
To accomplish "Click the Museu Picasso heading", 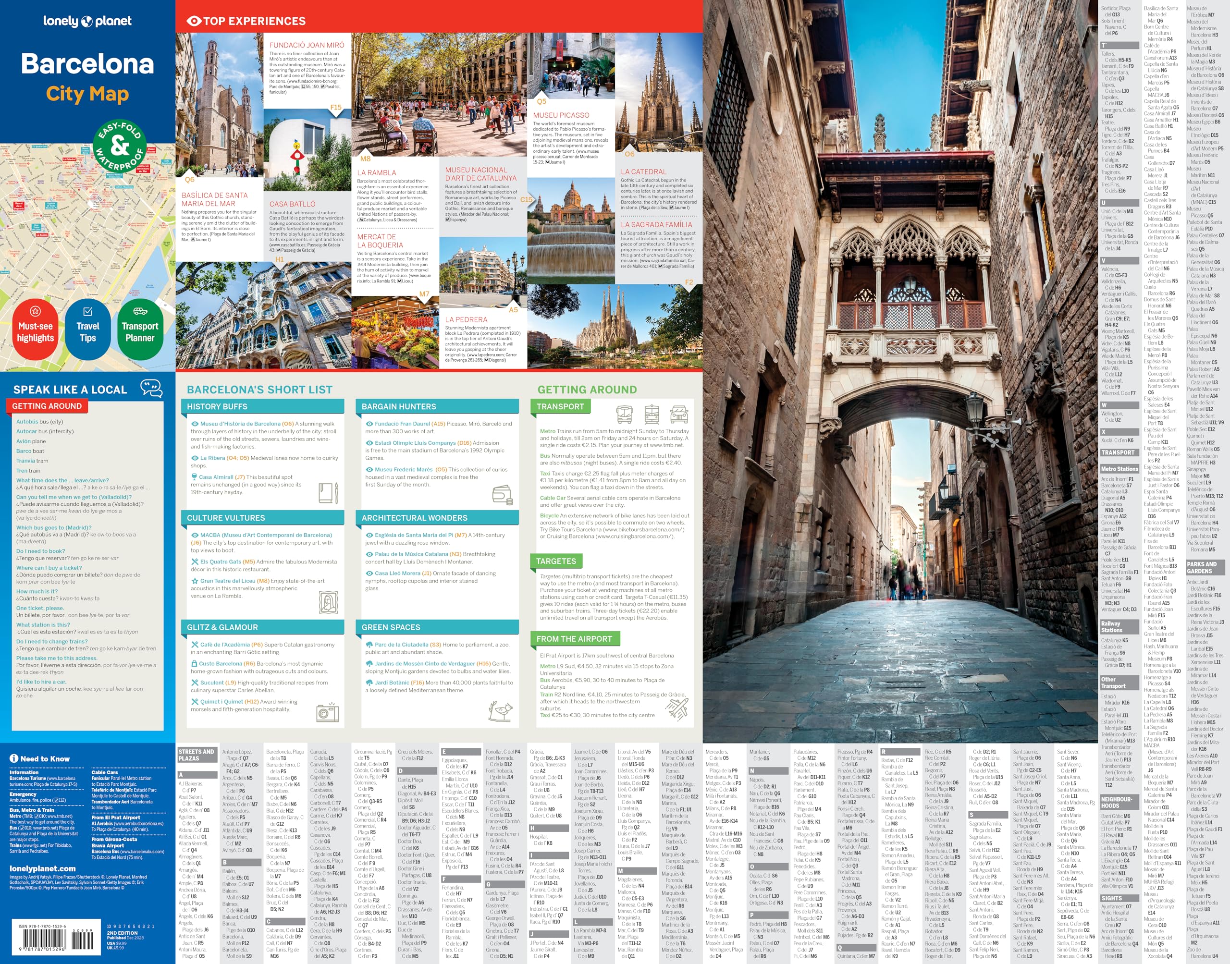I will [x=561, y=115].
